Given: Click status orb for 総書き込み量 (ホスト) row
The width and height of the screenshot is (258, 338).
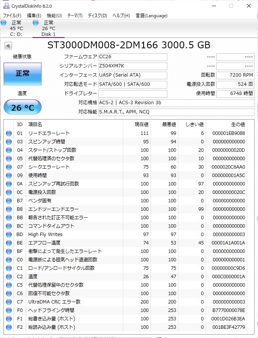Looking at the screenshot, I should click(x=9, y=319).
